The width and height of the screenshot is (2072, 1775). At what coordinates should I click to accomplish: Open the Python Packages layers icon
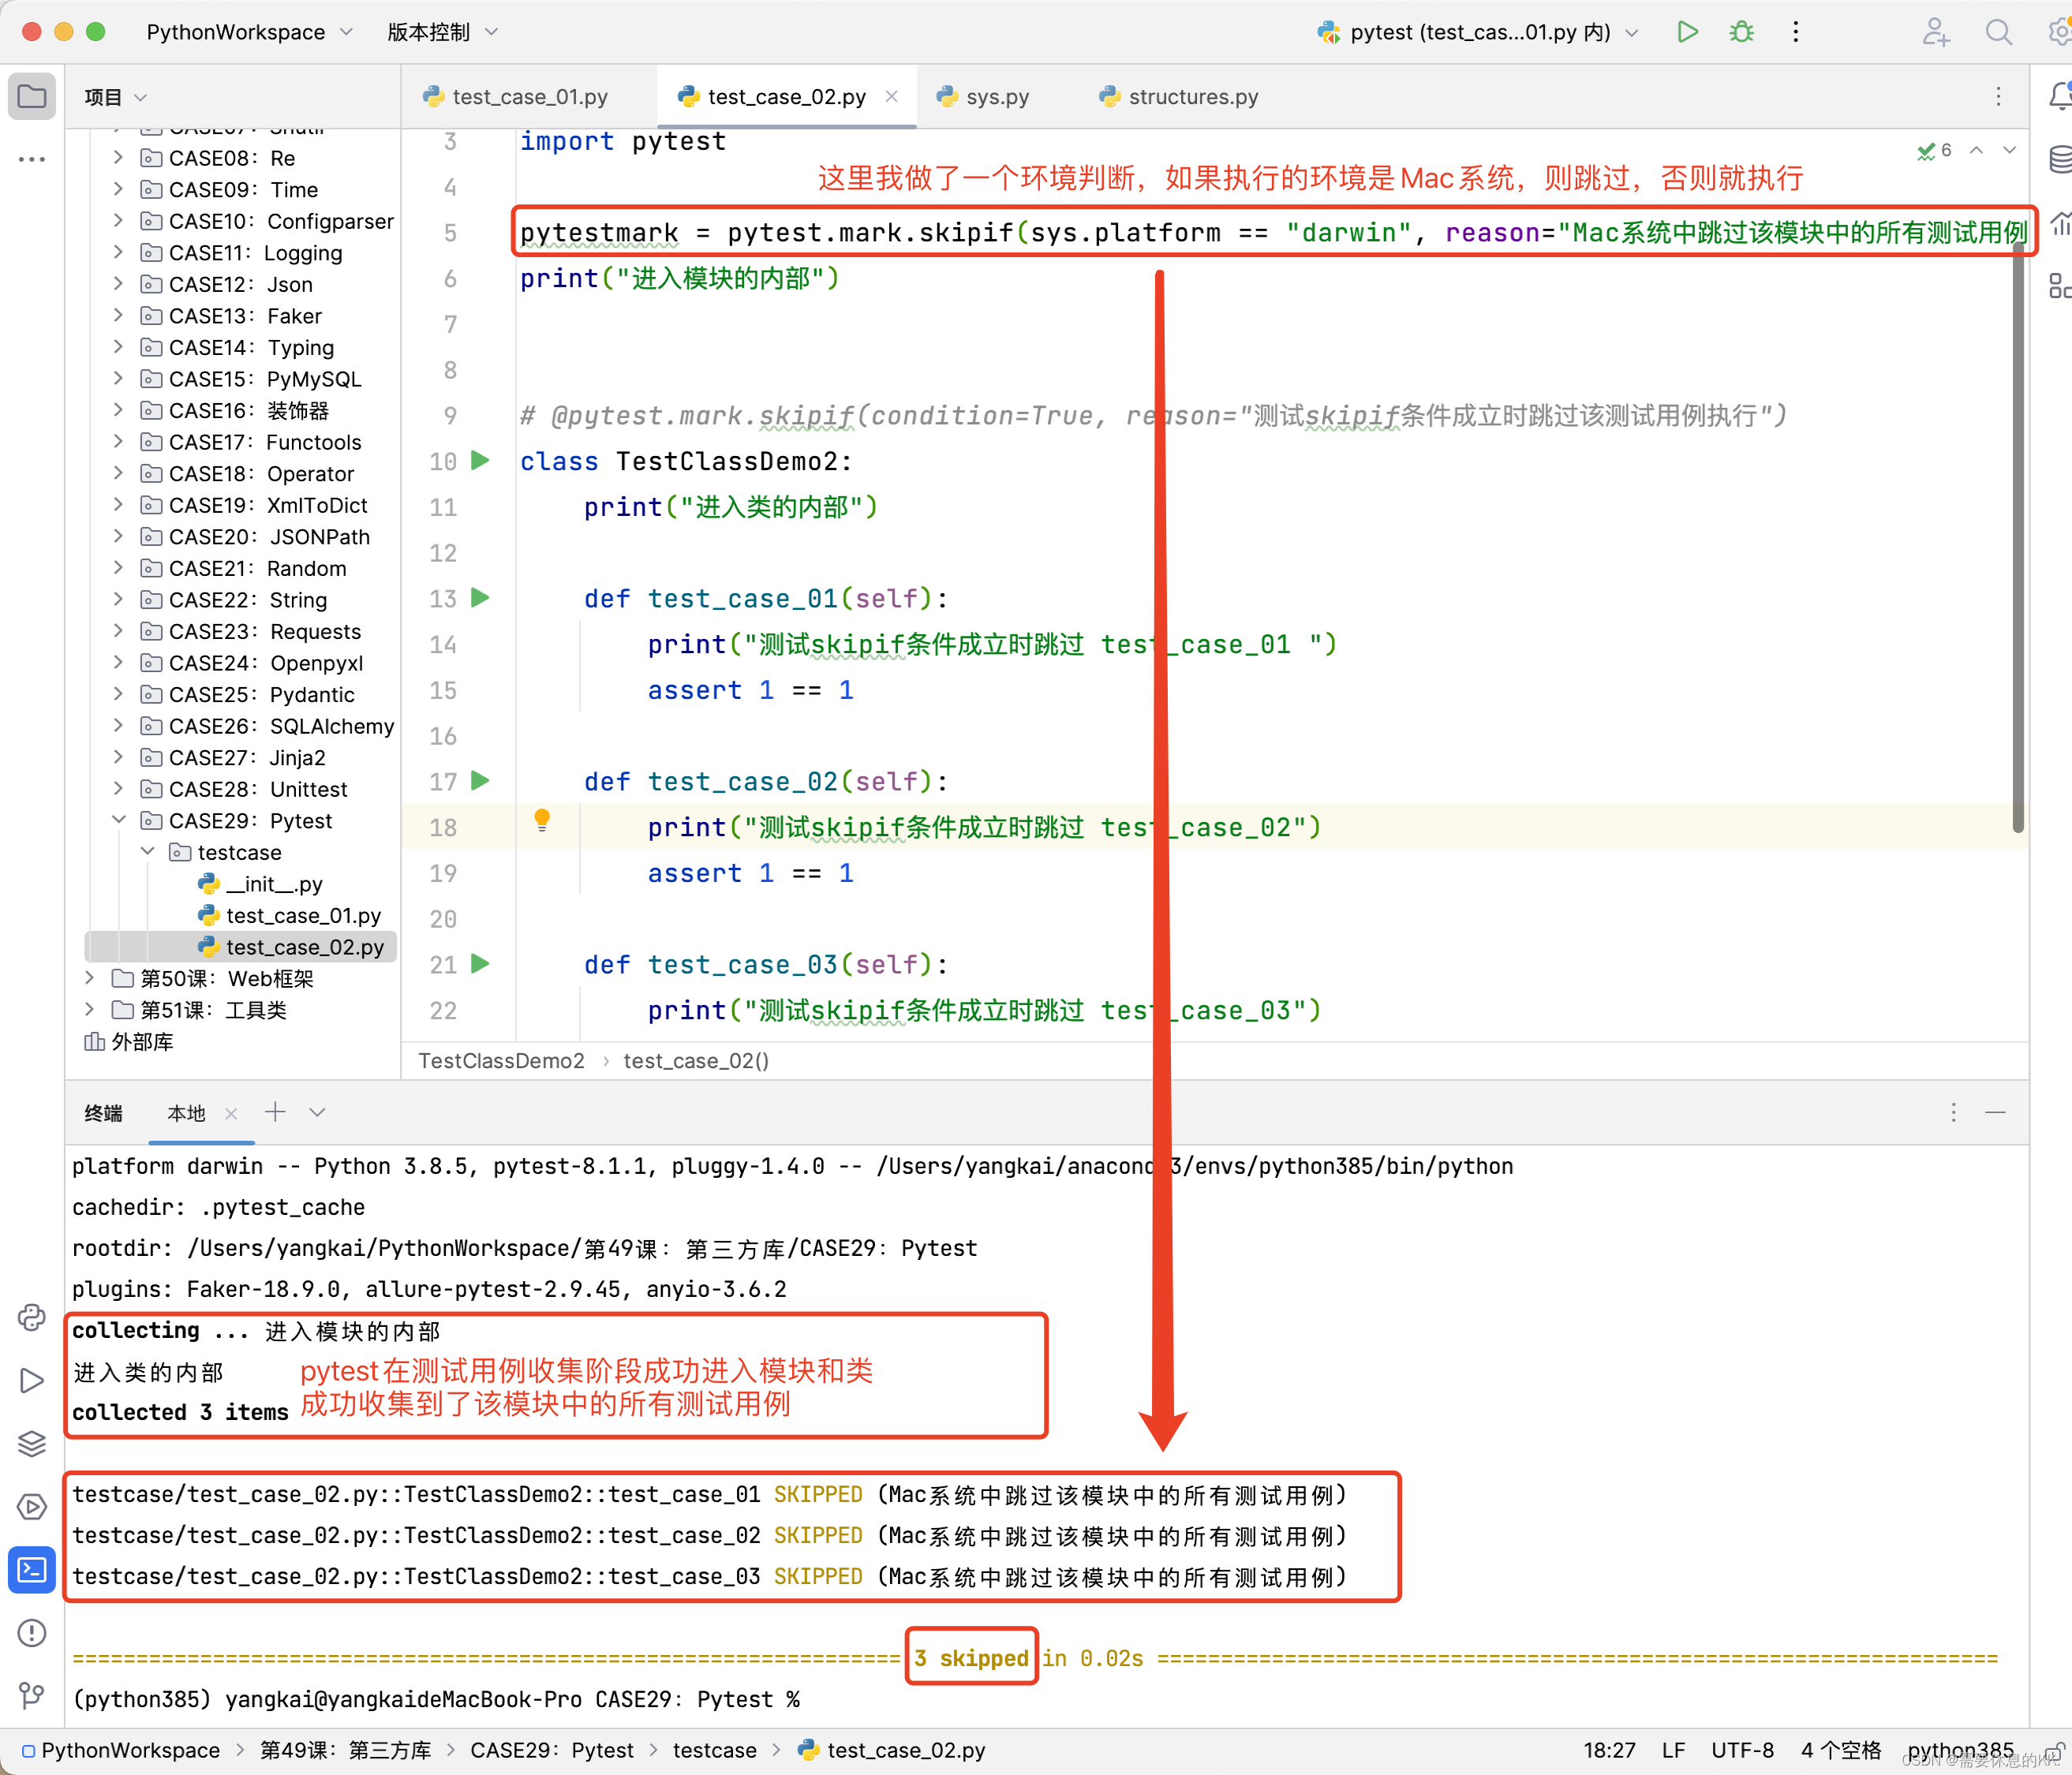pos(32,1443)
